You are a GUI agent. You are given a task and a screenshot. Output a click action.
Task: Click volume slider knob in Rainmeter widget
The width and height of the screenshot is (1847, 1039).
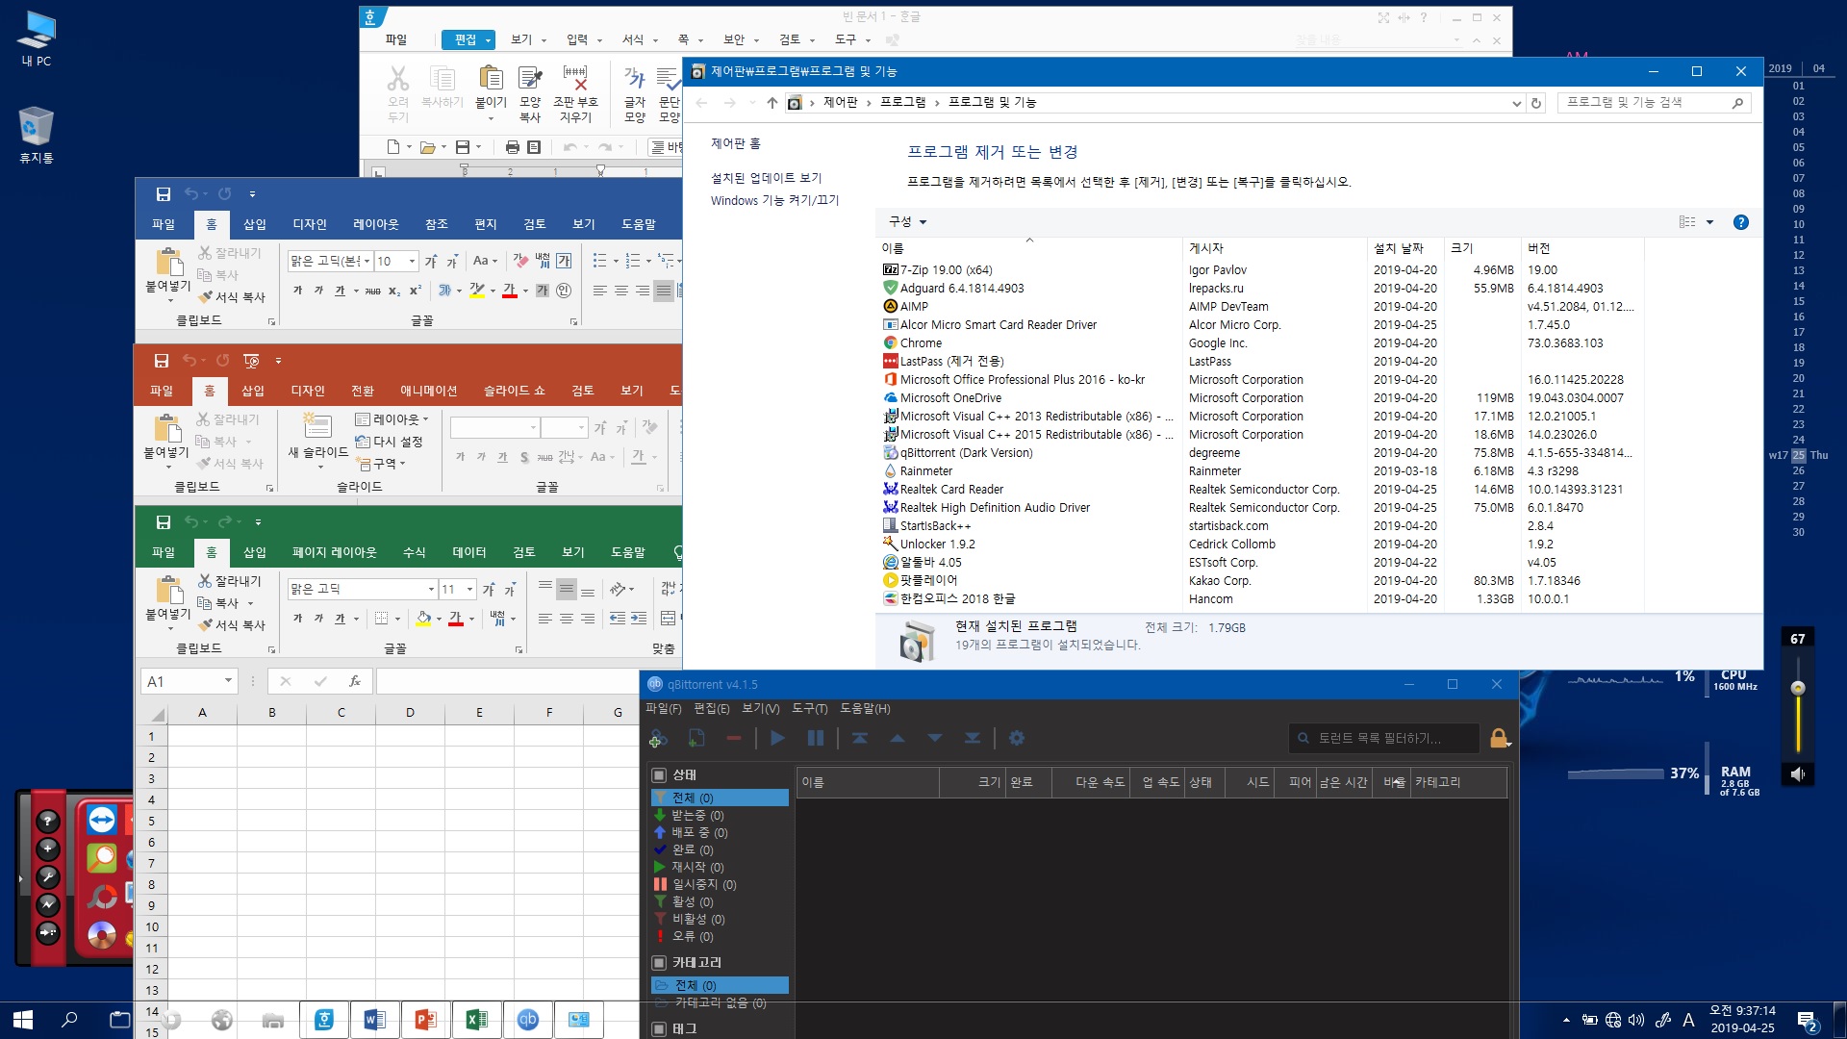[x=1797, y=688]
